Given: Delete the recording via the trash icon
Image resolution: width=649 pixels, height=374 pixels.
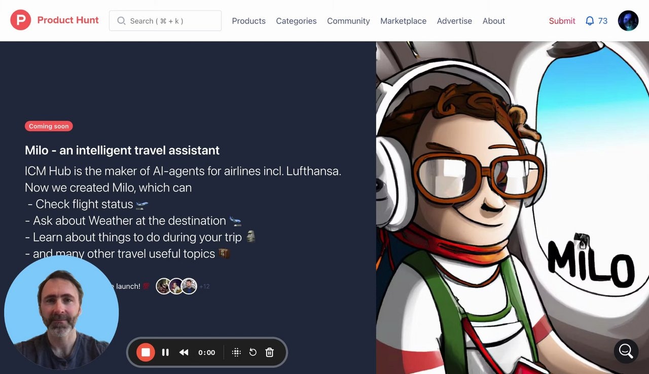Looking at the screenshot, I should (x=269, y=352).
